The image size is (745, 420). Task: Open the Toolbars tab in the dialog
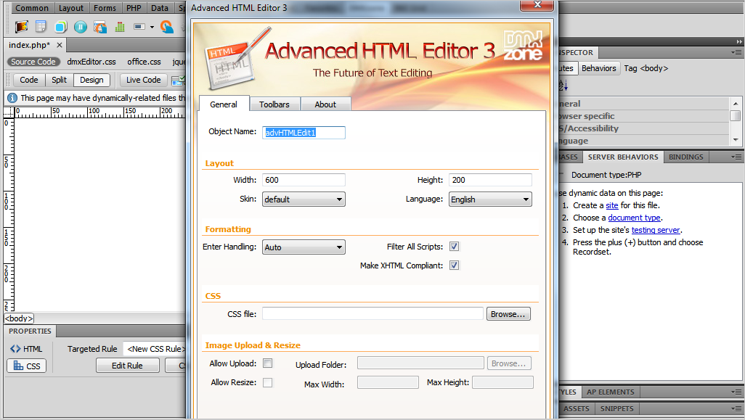[274, 104]
